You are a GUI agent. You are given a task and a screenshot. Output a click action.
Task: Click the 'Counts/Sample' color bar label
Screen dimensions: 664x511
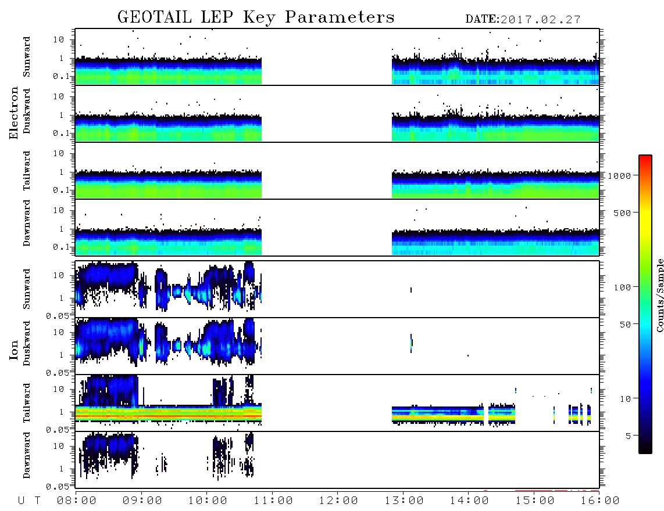[x=659, y=295]
